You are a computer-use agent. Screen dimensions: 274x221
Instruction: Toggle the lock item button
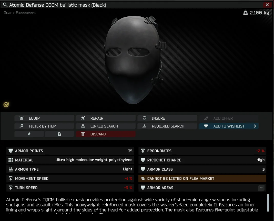(x=59, y=134)
